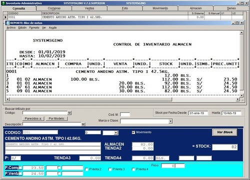This screenshot has width=250, height=180.
Task: Click grid cell with value 0.00
Action: 196,17
